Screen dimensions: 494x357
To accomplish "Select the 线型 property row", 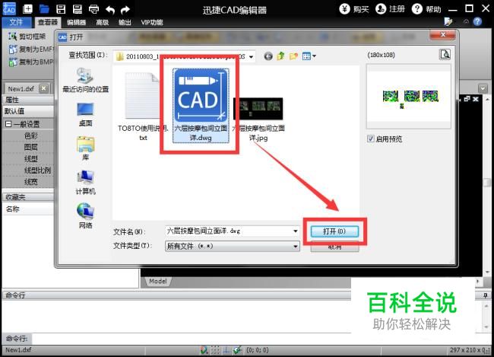I will [30, 159].
